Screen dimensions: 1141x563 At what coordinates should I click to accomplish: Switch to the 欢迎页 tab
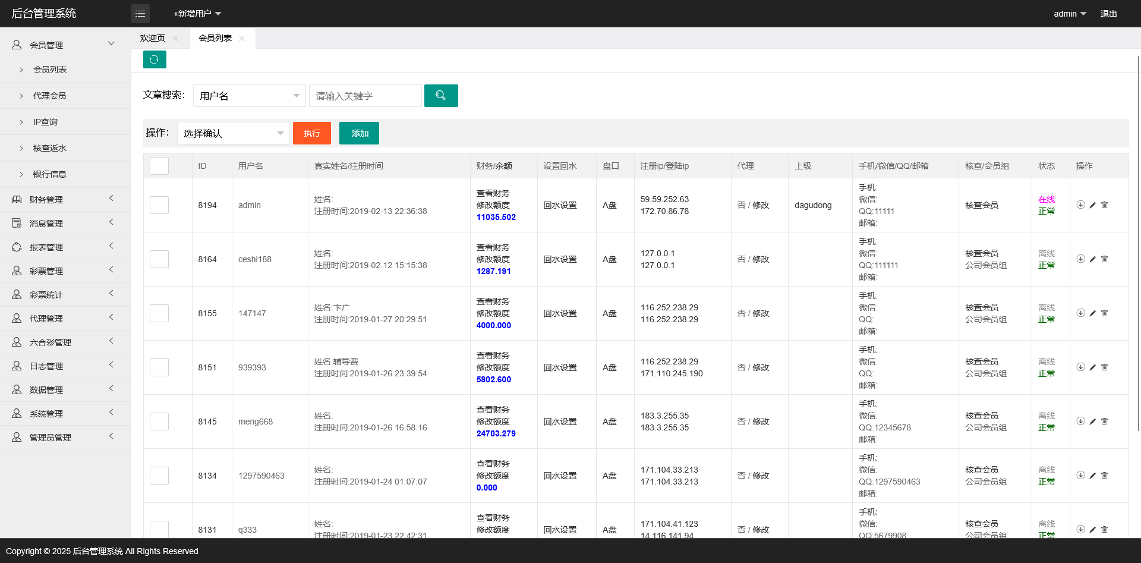[153, 38]
